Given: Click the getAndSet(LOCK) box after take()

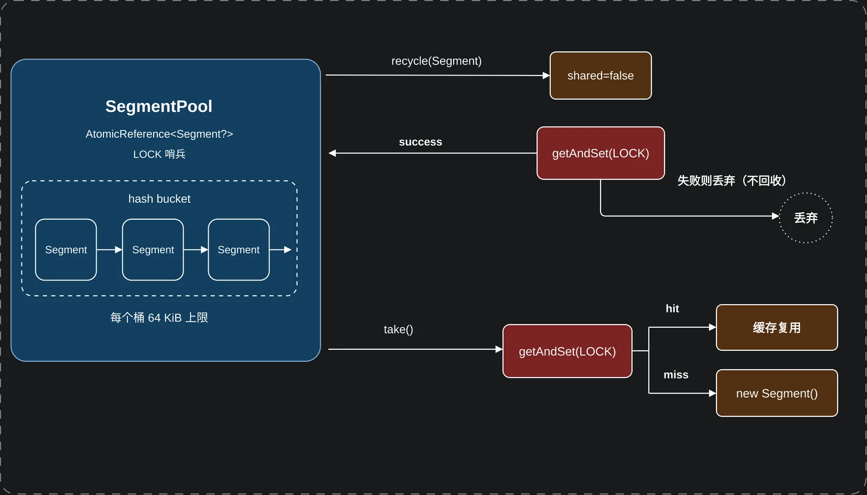Looking at the screenshot, I should click(568, 351).
